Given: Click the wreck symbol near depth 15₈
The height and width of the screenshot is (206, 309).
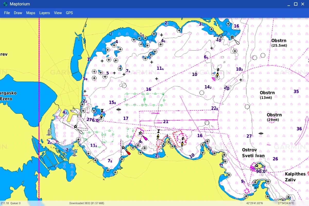Looking at the screenshot, I should (118, 109).
